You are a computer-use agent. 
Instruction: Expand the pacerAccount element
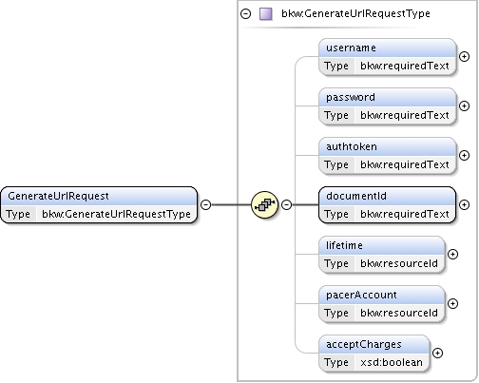tap(452, 303)
